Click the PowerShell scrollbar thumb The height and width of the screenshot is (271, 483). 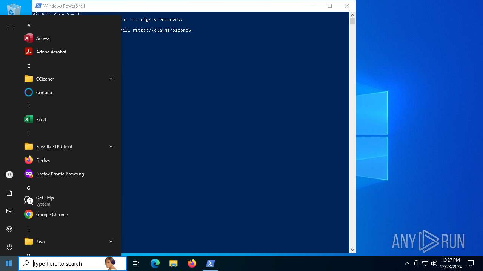point(352,21)
